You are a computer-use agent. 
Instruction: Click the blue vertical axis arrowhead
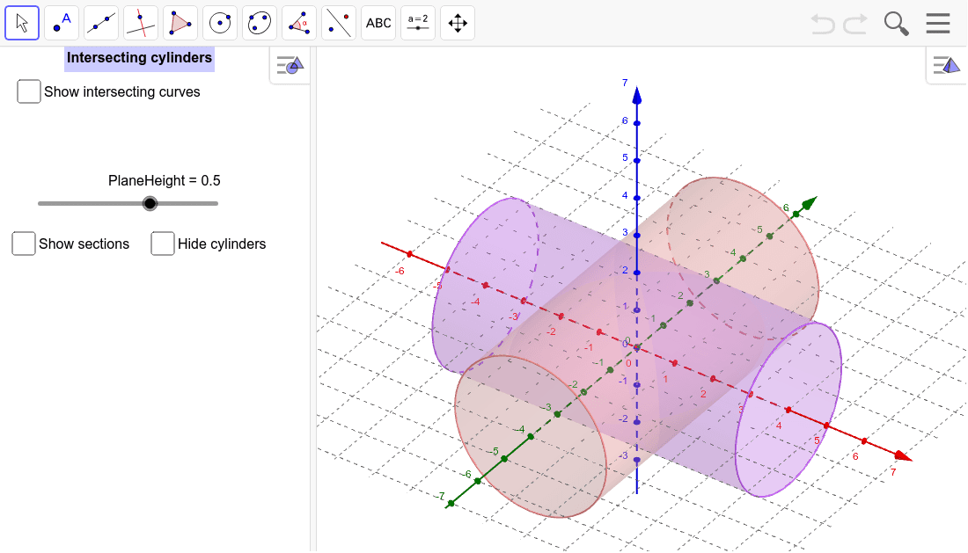(x=637, y=95)
